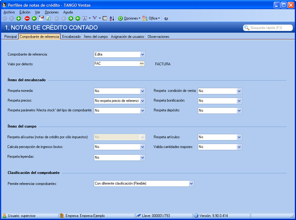Click the magnifier icon in quick search
The height and width of the screenshot is (220, 296).
pyautogui.click(x=247, y=28)
